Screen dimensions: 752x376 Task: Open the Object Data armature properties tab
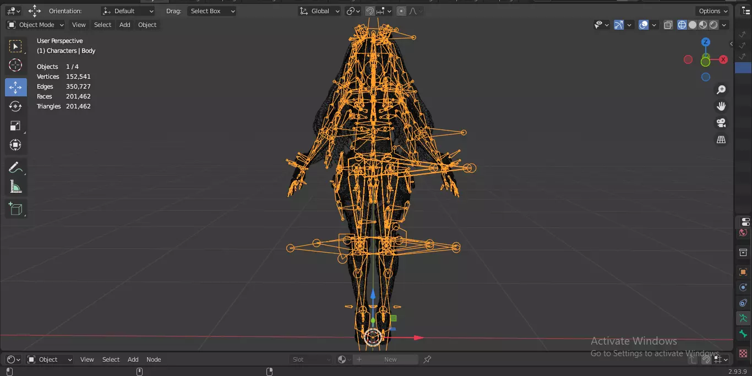(743, 318)
